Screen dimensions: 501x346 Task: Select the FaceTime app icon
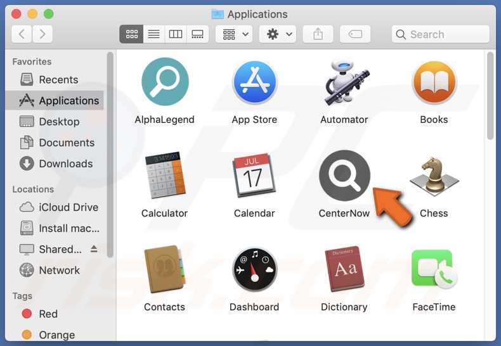pos(434,269)
